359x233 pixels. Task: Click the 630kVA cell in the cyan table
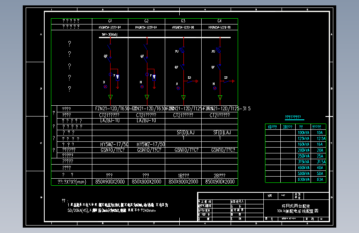[x=304, y=180]
